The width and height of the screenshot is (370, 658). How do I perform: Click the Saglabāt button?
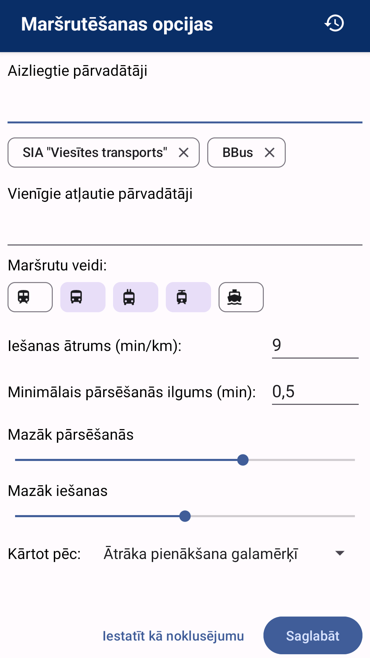(313, 636)
